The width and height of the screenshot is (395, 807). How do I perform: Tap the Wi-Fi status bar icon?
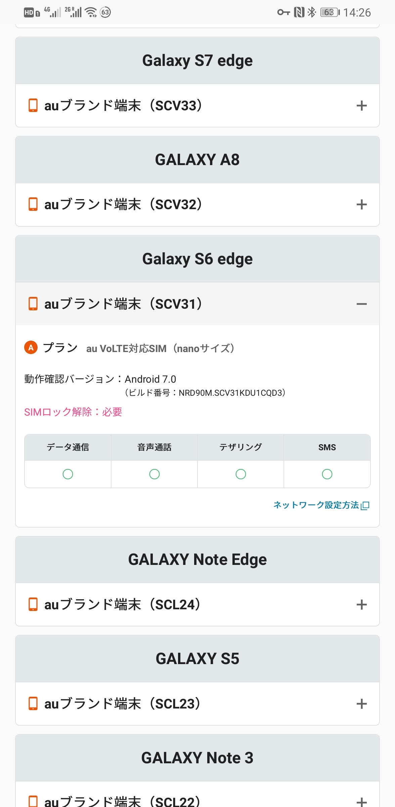pyautogui.click(x=91, y=12)
